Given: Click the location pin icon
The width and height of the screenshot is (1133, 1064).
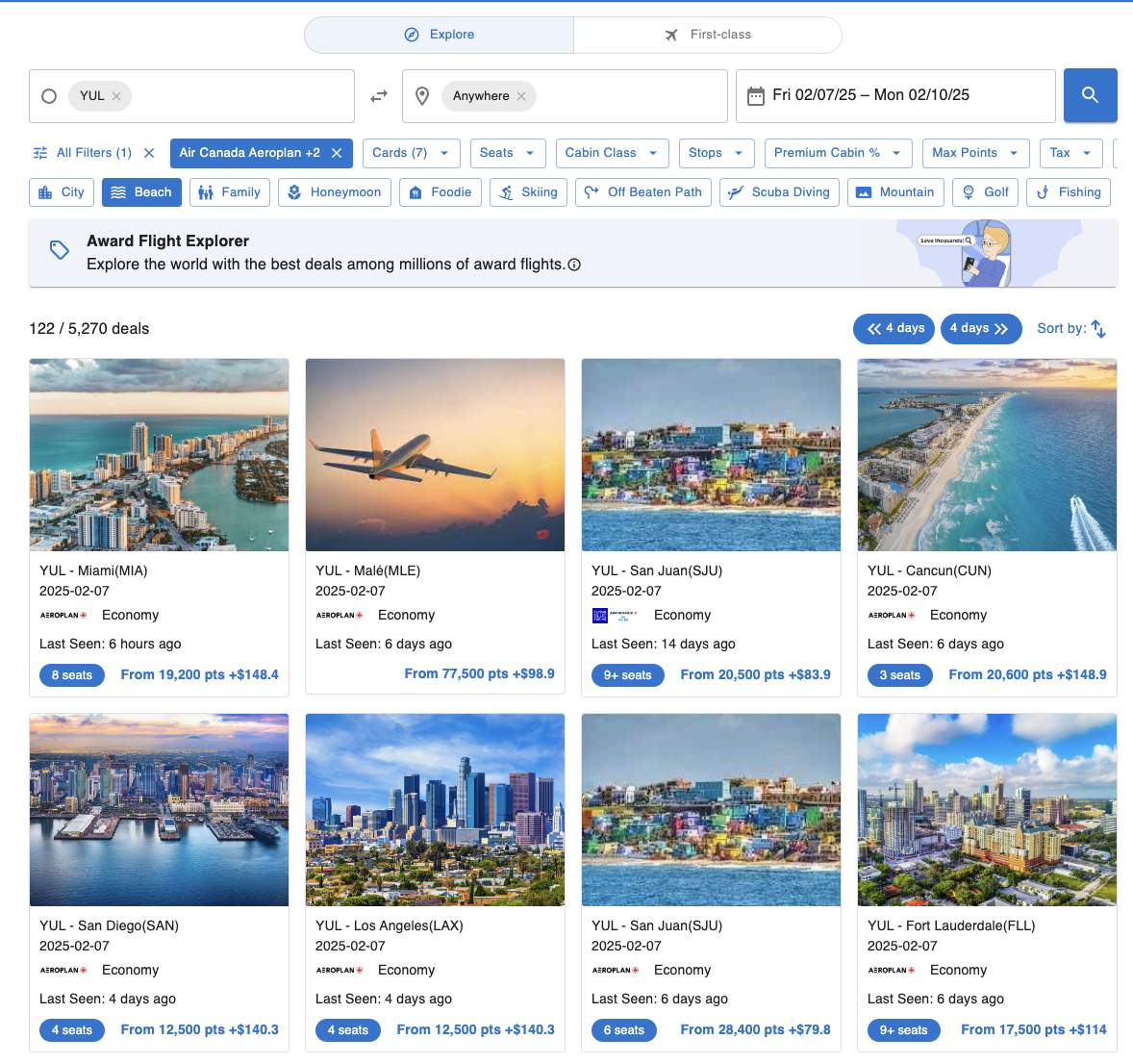Looking at the screenshot, I should click(422, 95).
